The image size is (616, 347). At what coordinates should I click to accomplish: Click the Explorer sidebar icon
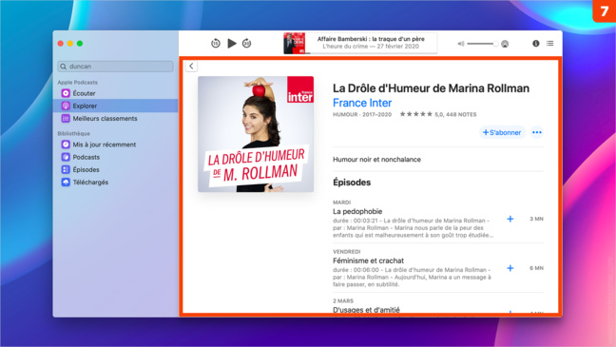(x=66, y=106)
